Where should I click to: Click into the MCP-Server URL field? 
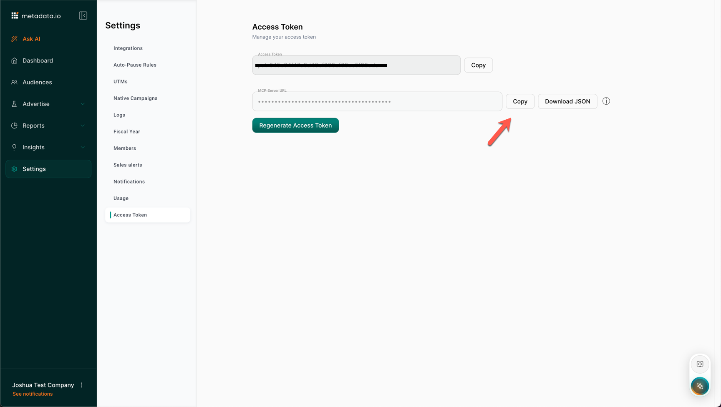(x=377, y=102)
